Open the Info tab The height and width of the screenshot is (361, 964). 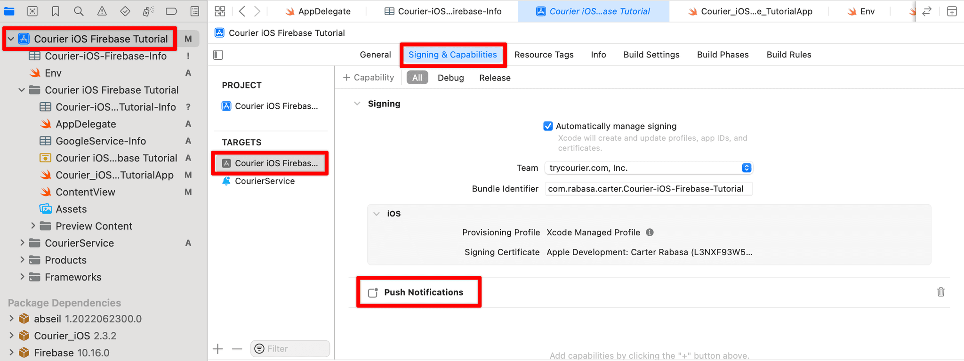tap(598, 55)
